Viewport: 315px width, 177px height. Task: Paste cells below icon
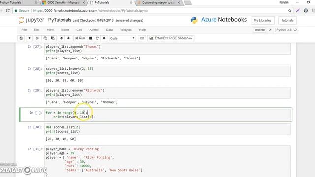point(53,38)
